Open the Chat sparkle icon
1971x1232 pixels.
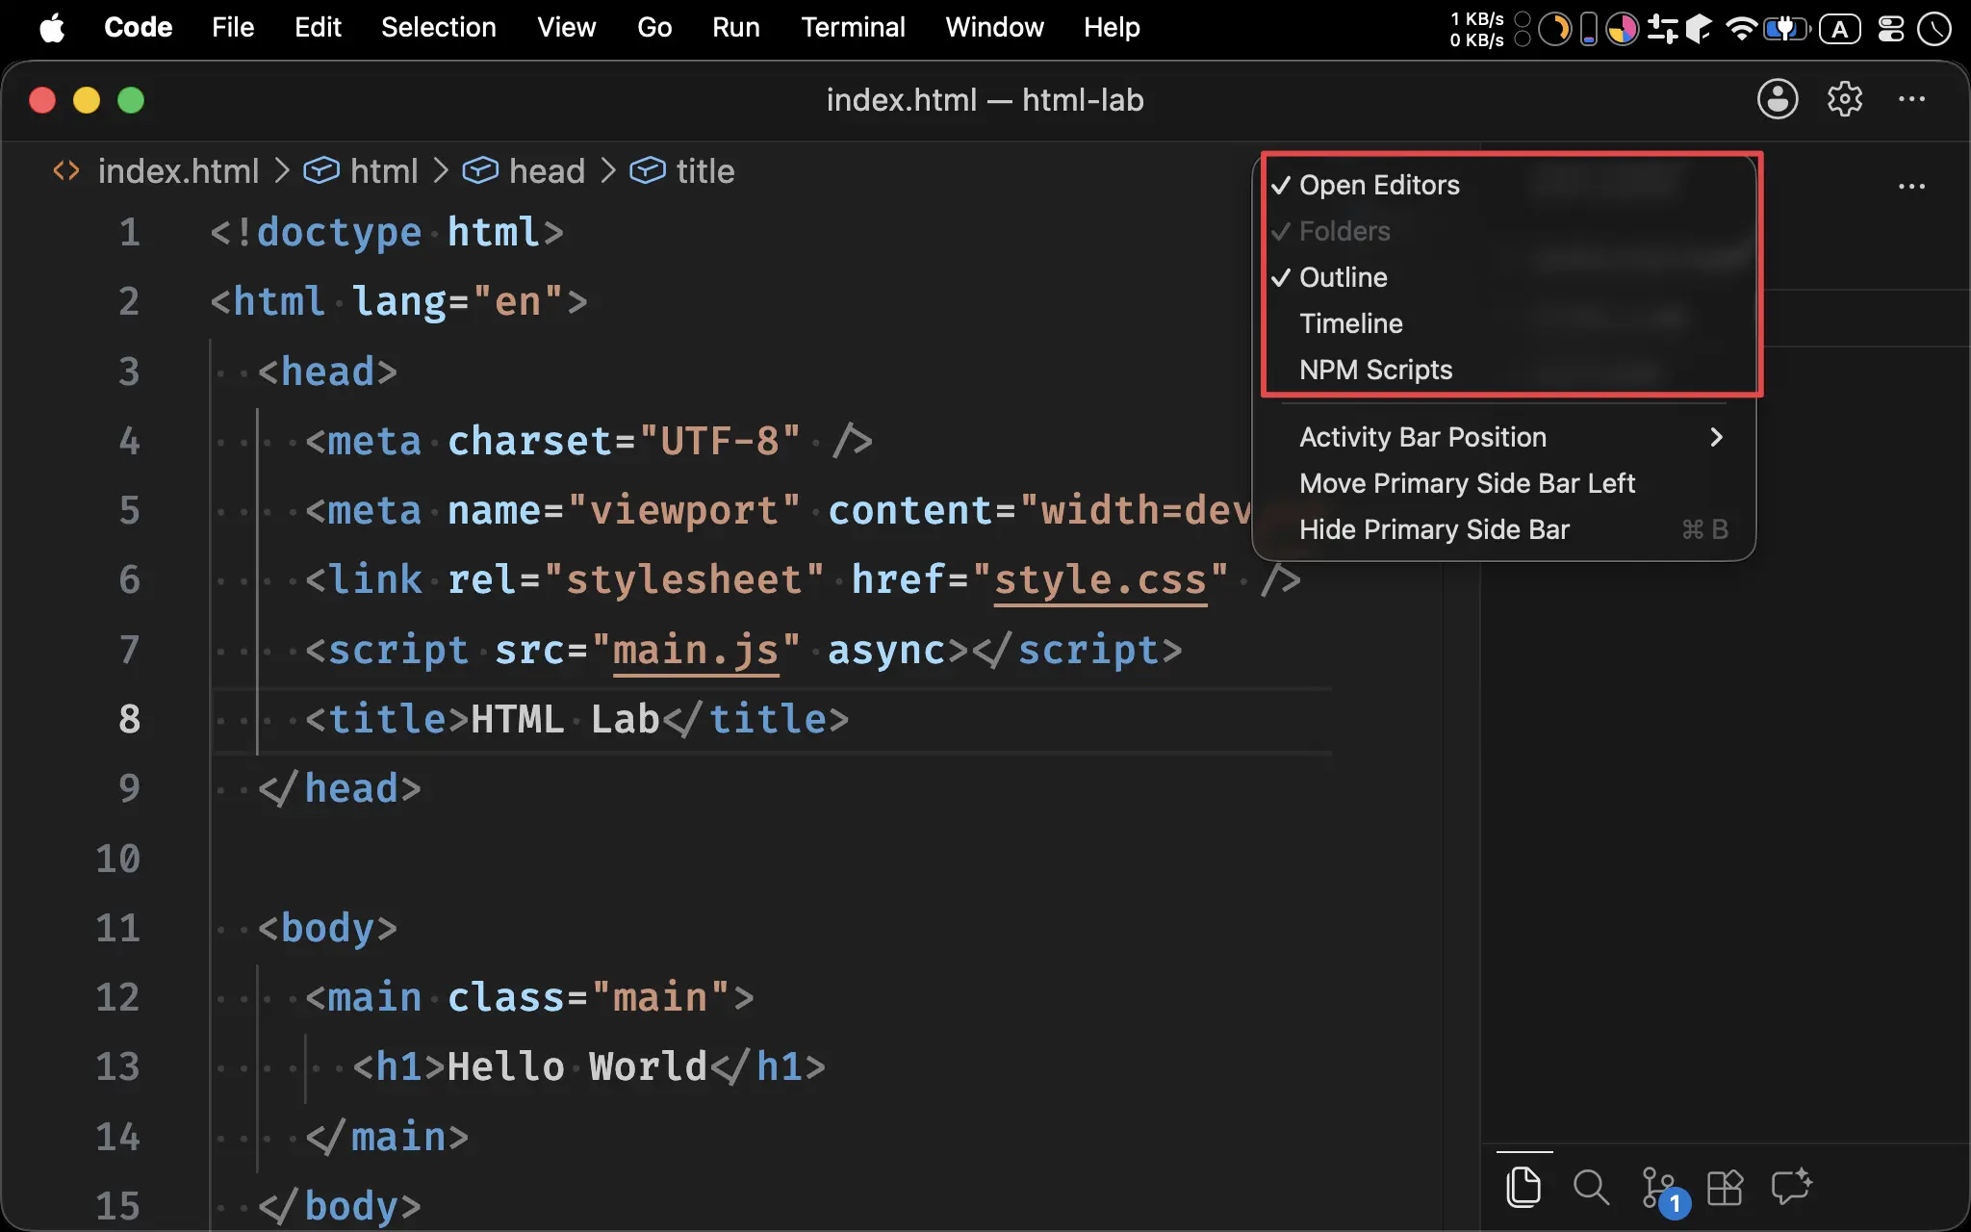tap(1792, 1187)
